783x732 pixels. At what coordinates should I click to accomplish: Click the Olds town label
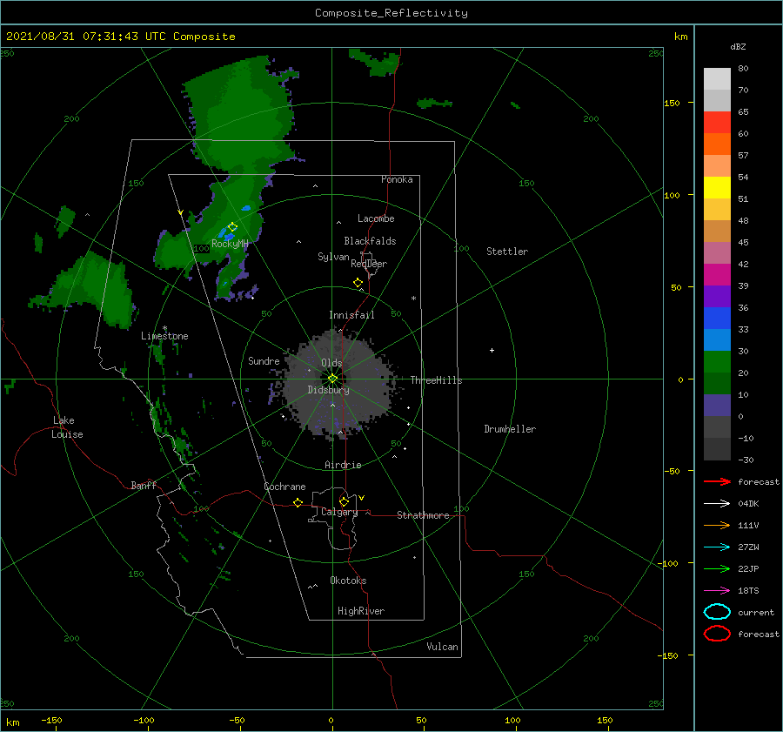coord(331,363)
